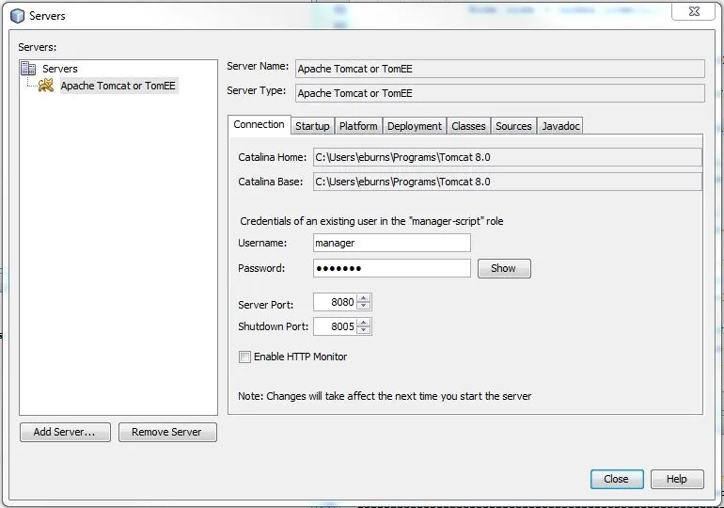Close the Servers dialog via Close button
The width and height of the screenshot is (724, 508).
(x=617, y=480)
